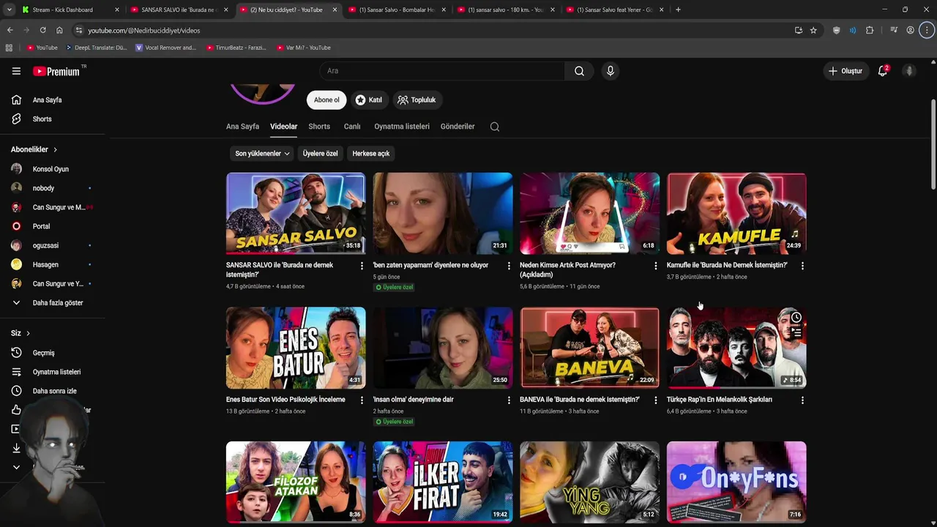Open options for BANEVA video
The height and width of the screenshot is (527, 937).
(655, 400)
